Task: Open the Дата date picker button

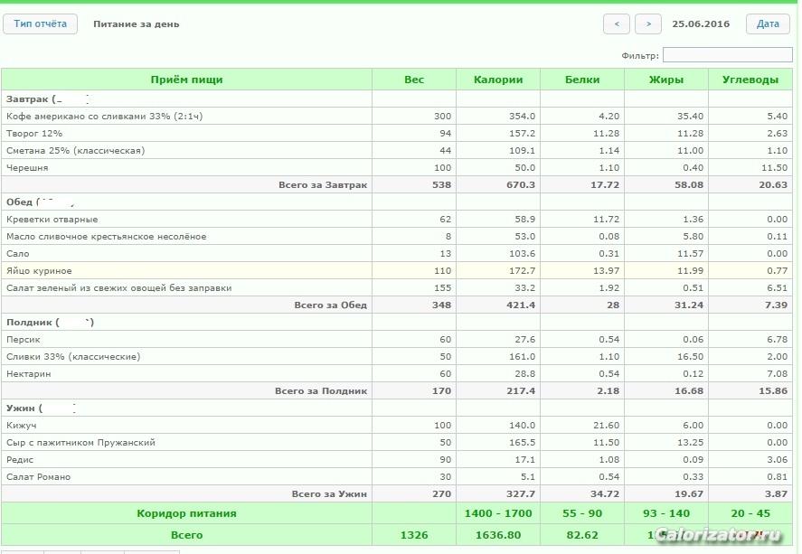Action: click(x=768, y=24)
